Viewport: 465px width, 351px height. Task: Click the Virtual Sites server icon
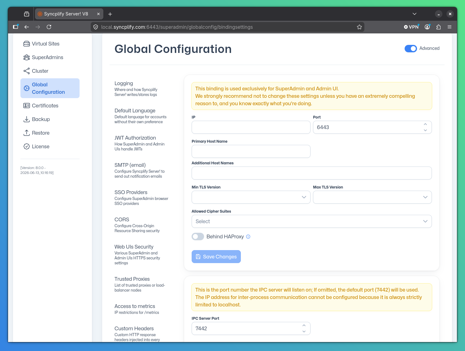tap(27, 44)
